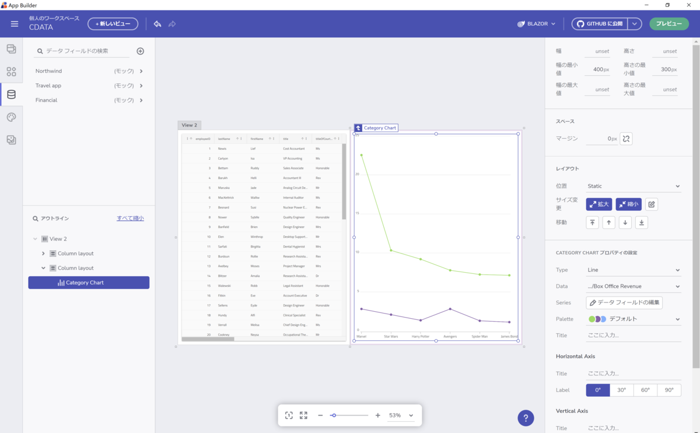Image resolution: width=700 pixels, height=433 pixels.
Task: Open the components grid sidebar icon
Action: tap(11, 72)
